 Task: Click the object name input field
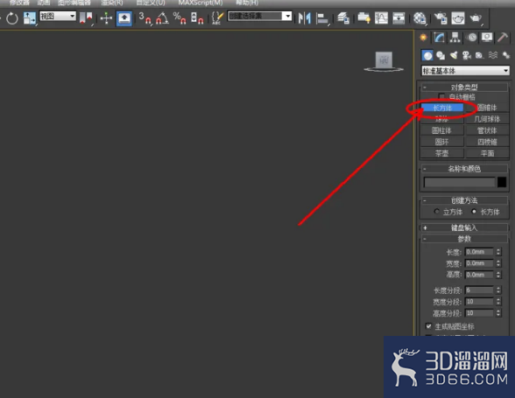pyautogui.click(x=460, y=182)
